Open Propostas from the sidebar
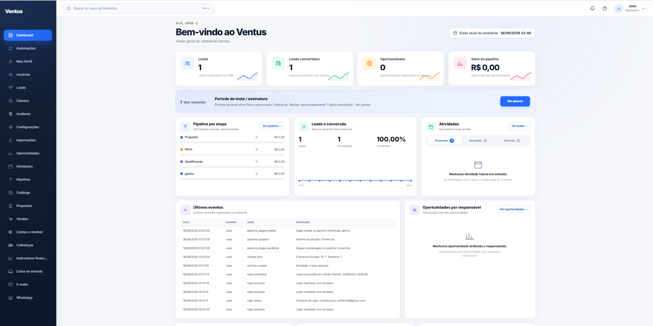This screenshot has width=653, height=326. 28,206
